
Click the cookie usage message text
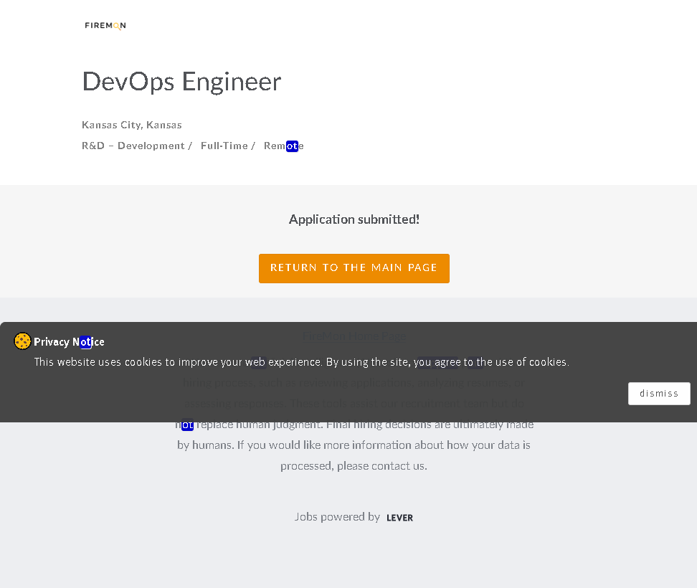[x=301, y=362]
